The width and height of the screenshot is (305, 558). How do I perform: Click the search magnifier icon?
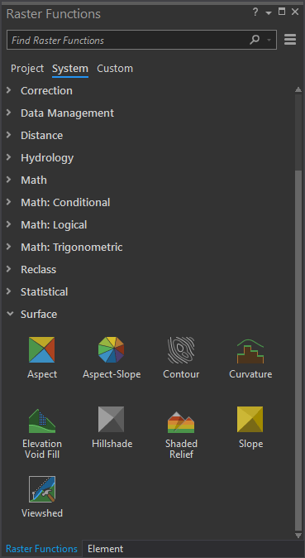pyautogui.click(x=255, y=40)
